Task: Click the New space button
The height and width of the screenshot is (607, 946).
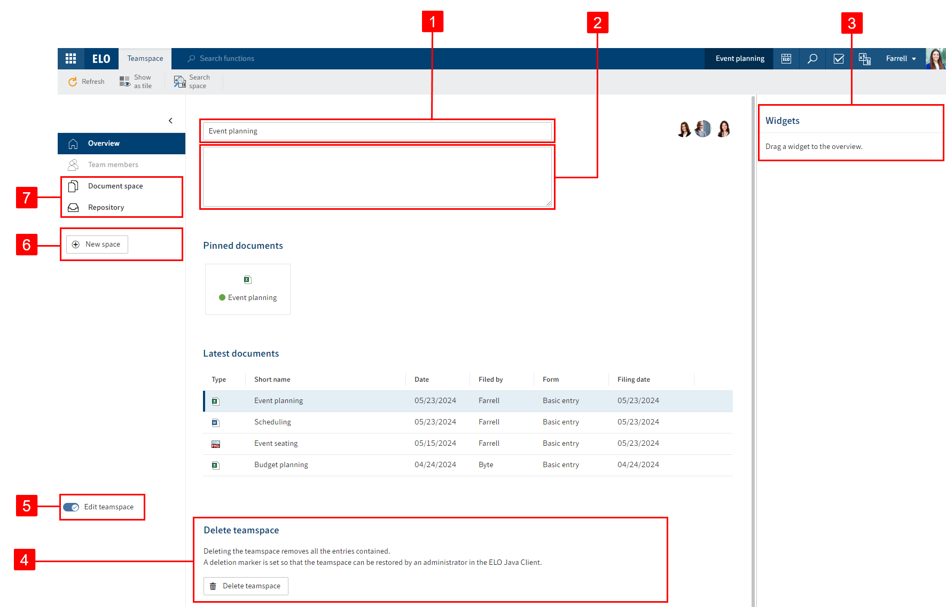Action: 97,245
